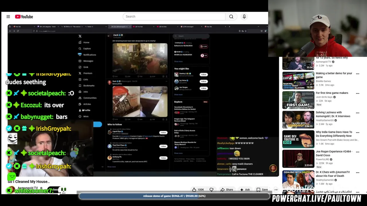The image size is (367, 206).
Task: Open options menu for 'Joe Rogan Experience #2484'
Action: point(358,152)
